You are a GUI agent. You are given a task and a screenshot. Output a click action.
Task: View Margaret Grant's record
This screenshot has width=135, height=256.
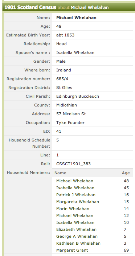pos(72,250)
